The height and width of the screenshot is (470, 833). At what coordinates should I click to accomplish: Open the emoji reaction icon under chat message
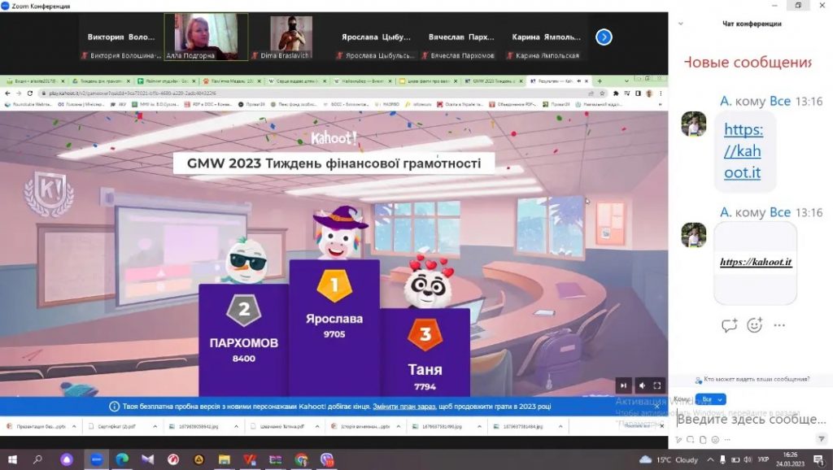click(x=754, y=325)
